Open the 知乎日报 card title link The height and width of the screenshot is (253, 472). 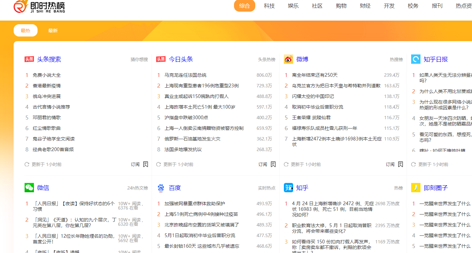coord(436,59)
